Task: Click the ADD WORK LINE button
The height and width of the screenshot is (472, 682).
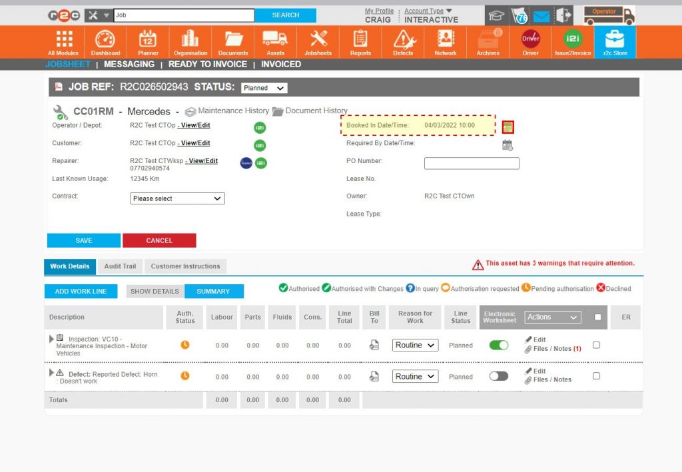Action: click(81, 291)
